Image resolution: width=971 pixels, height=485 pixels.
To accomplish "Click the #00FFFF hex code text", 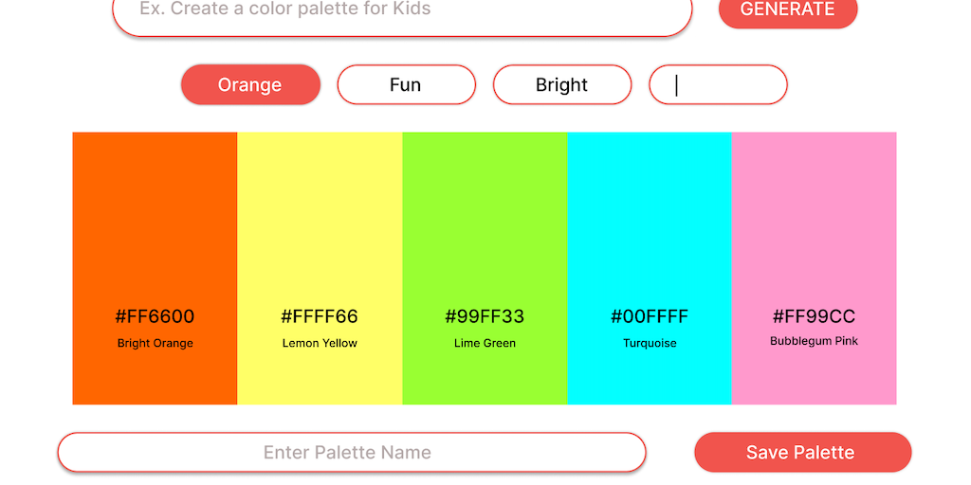I will pos(650,316).
